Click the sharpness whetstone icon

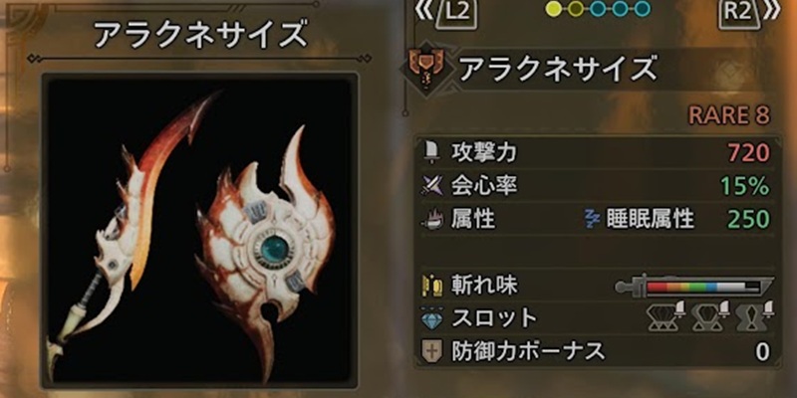pos(432,287)
